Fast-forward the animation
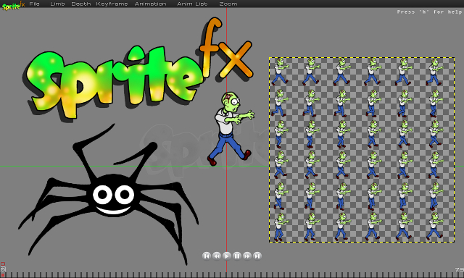 pyautogui.click(x=247, y=256)
